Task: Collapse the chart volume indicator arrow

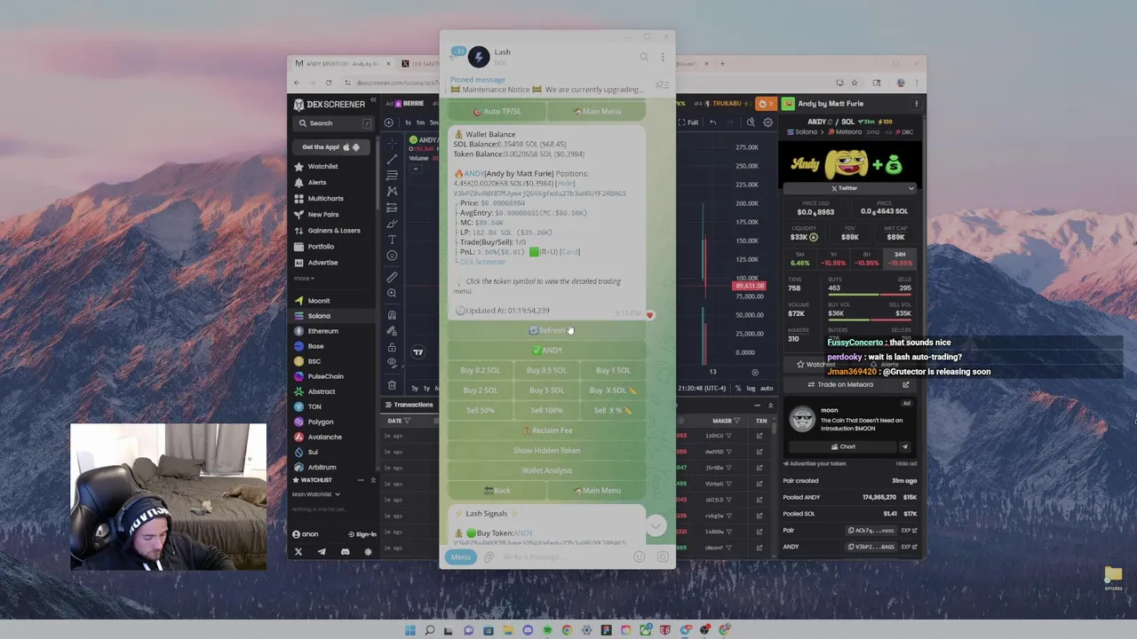Action: tap(414, 170)
